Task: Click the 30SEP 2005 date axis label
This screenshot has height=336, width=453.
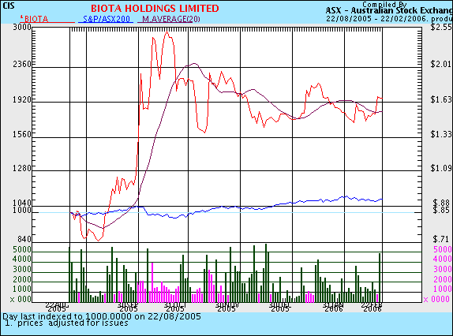Action: tap(128, 307)
